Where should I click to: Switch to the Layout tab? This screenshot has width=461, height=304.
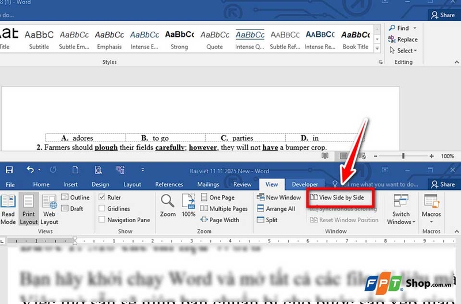tap(132, 184)
